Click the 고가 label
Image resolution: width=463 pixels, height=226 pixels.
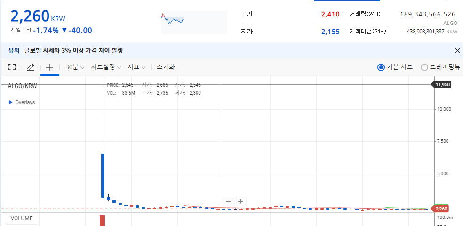pyautogui.click(x=247, y=14)
